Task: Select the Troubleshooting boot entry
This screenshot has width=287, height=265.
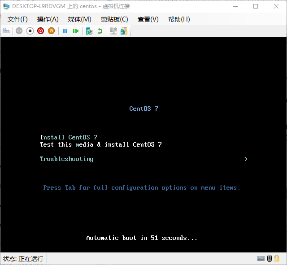Action: (67, 159)
